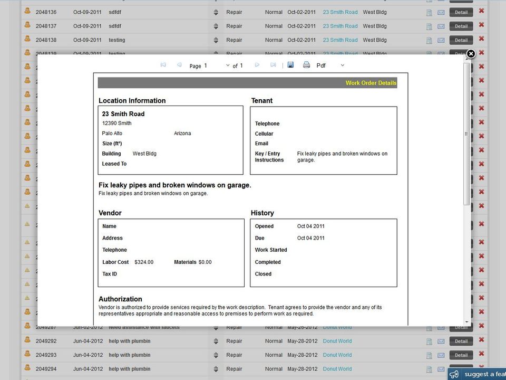This screenshot has width=506, height=380.
Task: Open Detail for work order 2048136
Action: (x=461, y=12)
